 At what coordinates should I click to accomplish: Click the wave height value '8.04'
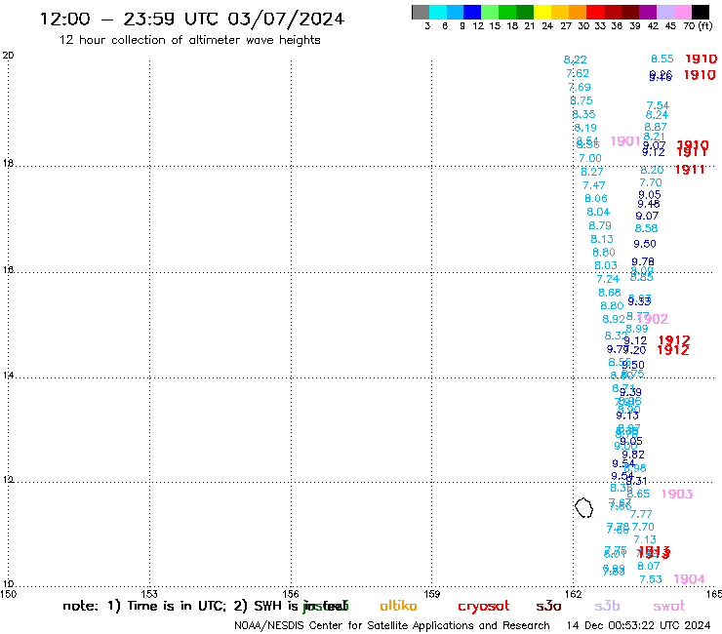click(598, 212)
